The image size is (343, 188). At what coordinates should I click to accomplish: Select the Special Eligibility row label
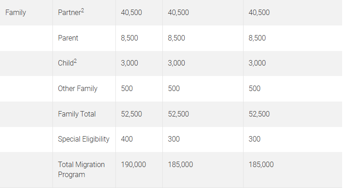pos(83,139)
